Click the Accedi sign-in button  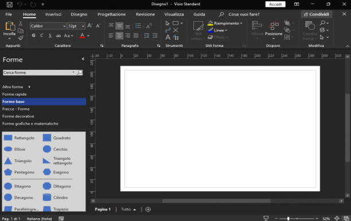tap(275, 4)
